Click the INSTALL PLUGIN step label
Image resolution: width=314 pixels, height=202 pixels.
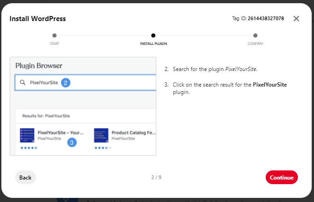pos(154,44)
